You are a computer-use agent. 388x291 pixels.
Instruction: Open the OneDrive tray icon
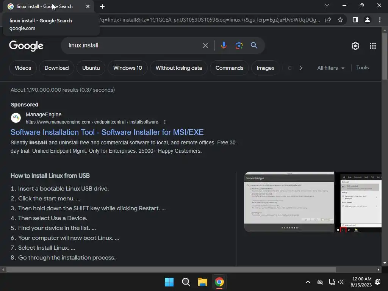320,282
